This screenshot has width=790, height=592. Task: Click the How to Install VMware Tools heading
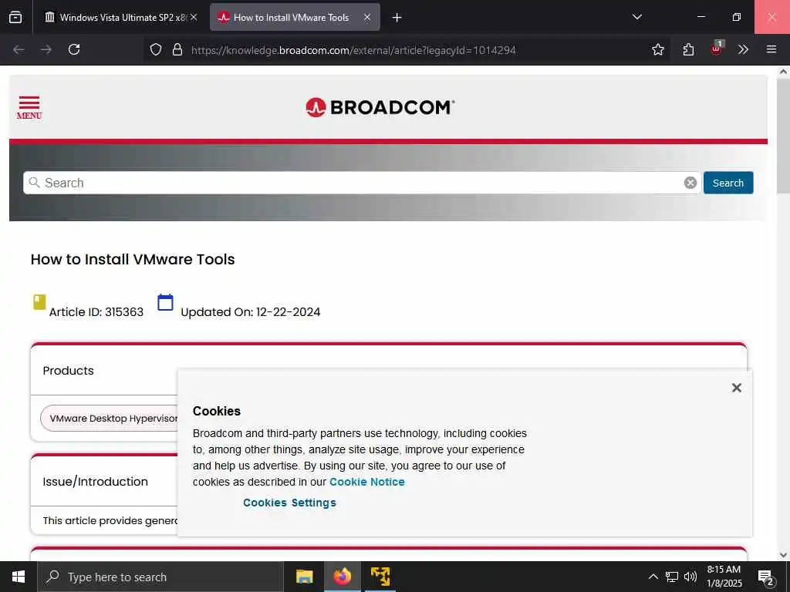(133, 259)
